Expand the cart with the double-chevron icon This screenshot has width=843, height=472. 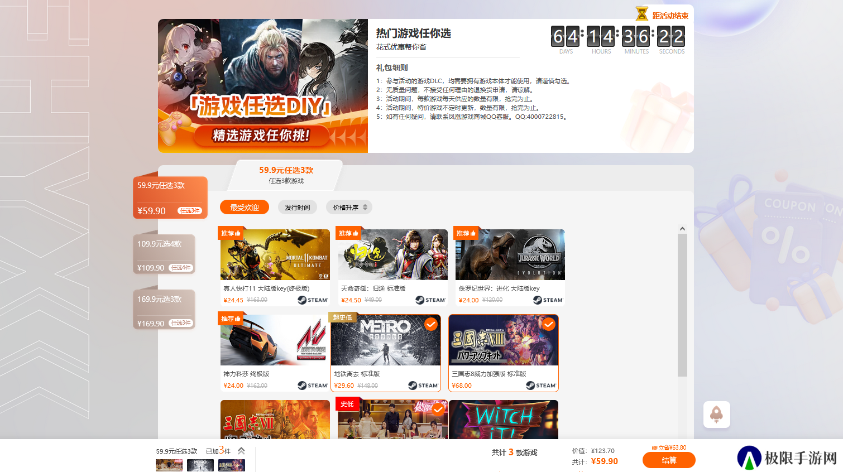point(241,451)
